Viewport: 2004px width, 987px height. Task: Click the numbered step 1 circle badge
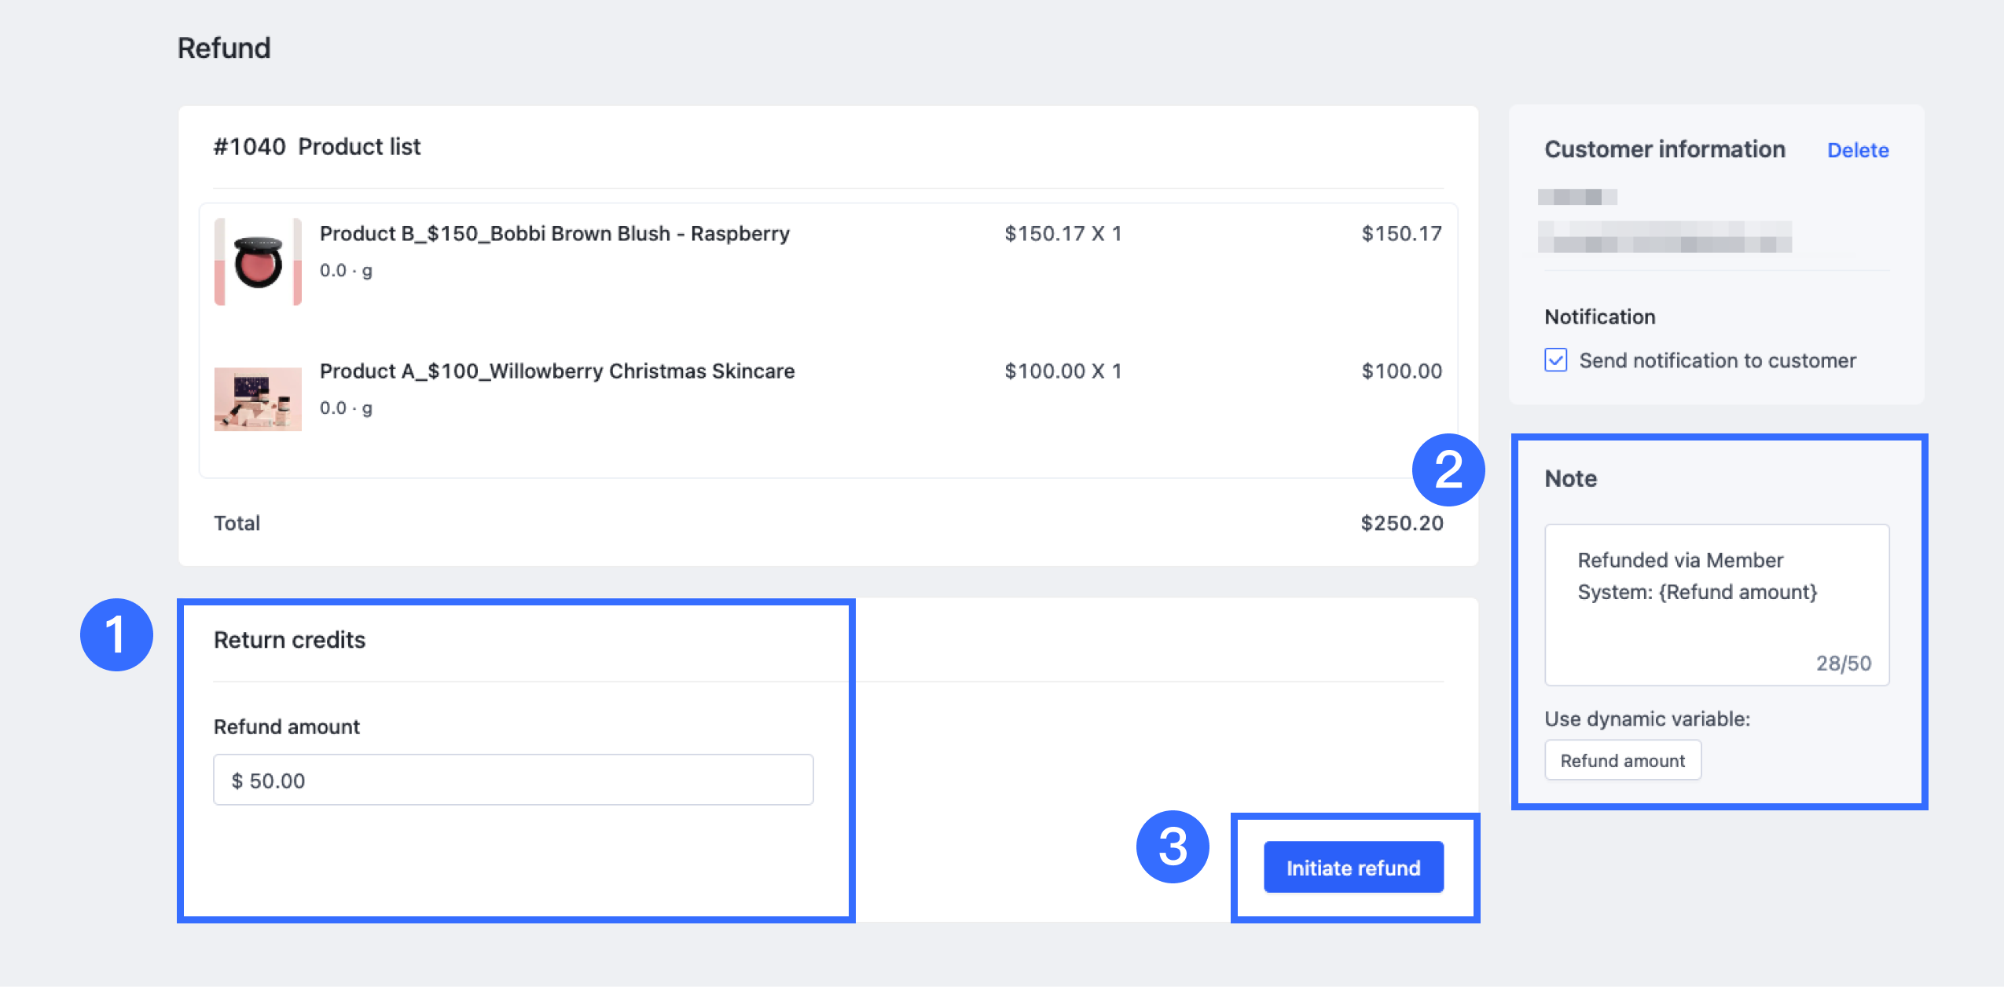[x=116, y=634]
